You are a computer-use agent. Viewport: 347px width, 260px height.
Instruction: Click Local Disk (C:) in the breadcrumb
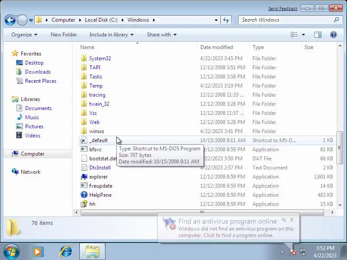[x=101, y=20]
